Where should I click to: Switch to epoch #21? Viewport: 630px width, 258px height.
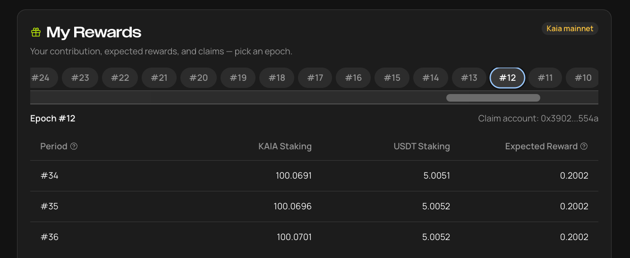[159, 78]
